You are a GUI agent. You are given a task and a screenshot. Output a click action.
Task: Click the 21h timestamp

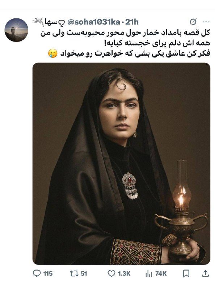pyautogui.click(x=132, y=22)
